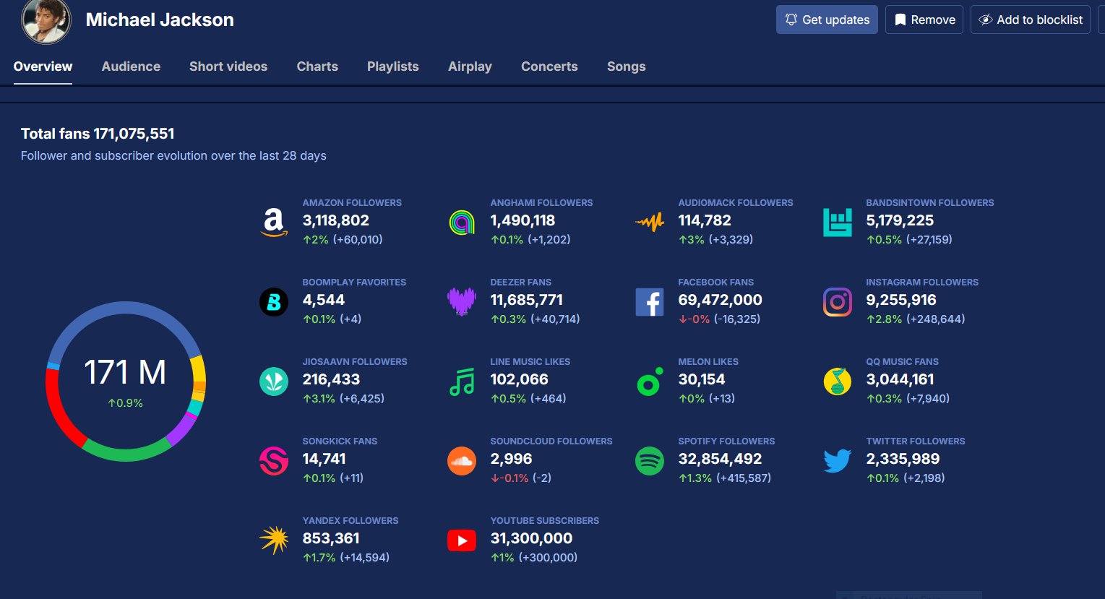View the Concerts tab
The width and height of the screenshot is (1105, 599).
coord(549,66)
